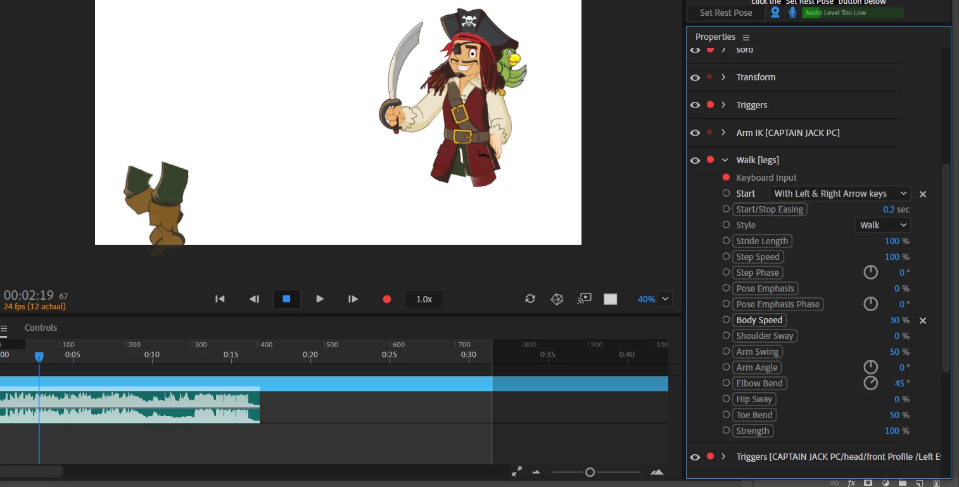This screenshot has height=487, width=959.
Task: Click the Step Phase angle dial
Action: coord(871,273)
